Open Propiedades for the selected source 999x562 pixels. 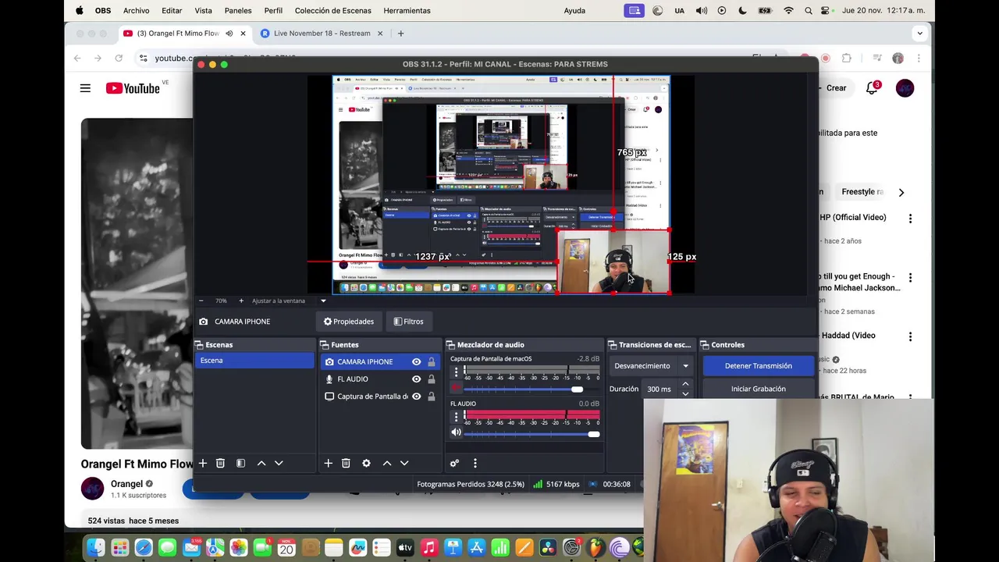[349, 322]
